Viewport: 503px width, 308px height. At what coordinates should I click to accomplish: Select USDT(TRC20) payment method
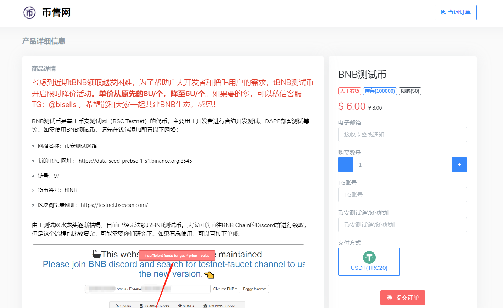click(x=369, y=262)
